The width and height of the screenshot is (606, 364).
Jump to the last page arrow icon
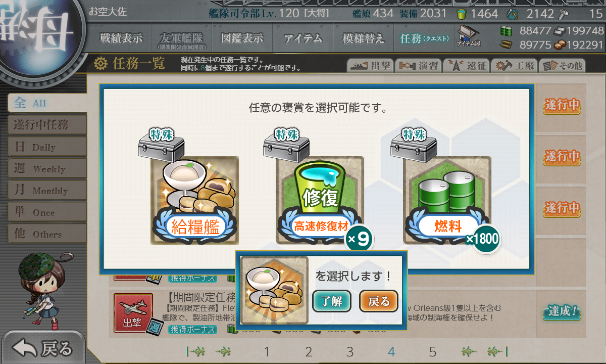pos(496,352)
